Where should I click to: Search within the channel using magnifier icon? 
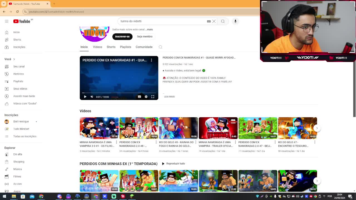[x=160, y=47]
